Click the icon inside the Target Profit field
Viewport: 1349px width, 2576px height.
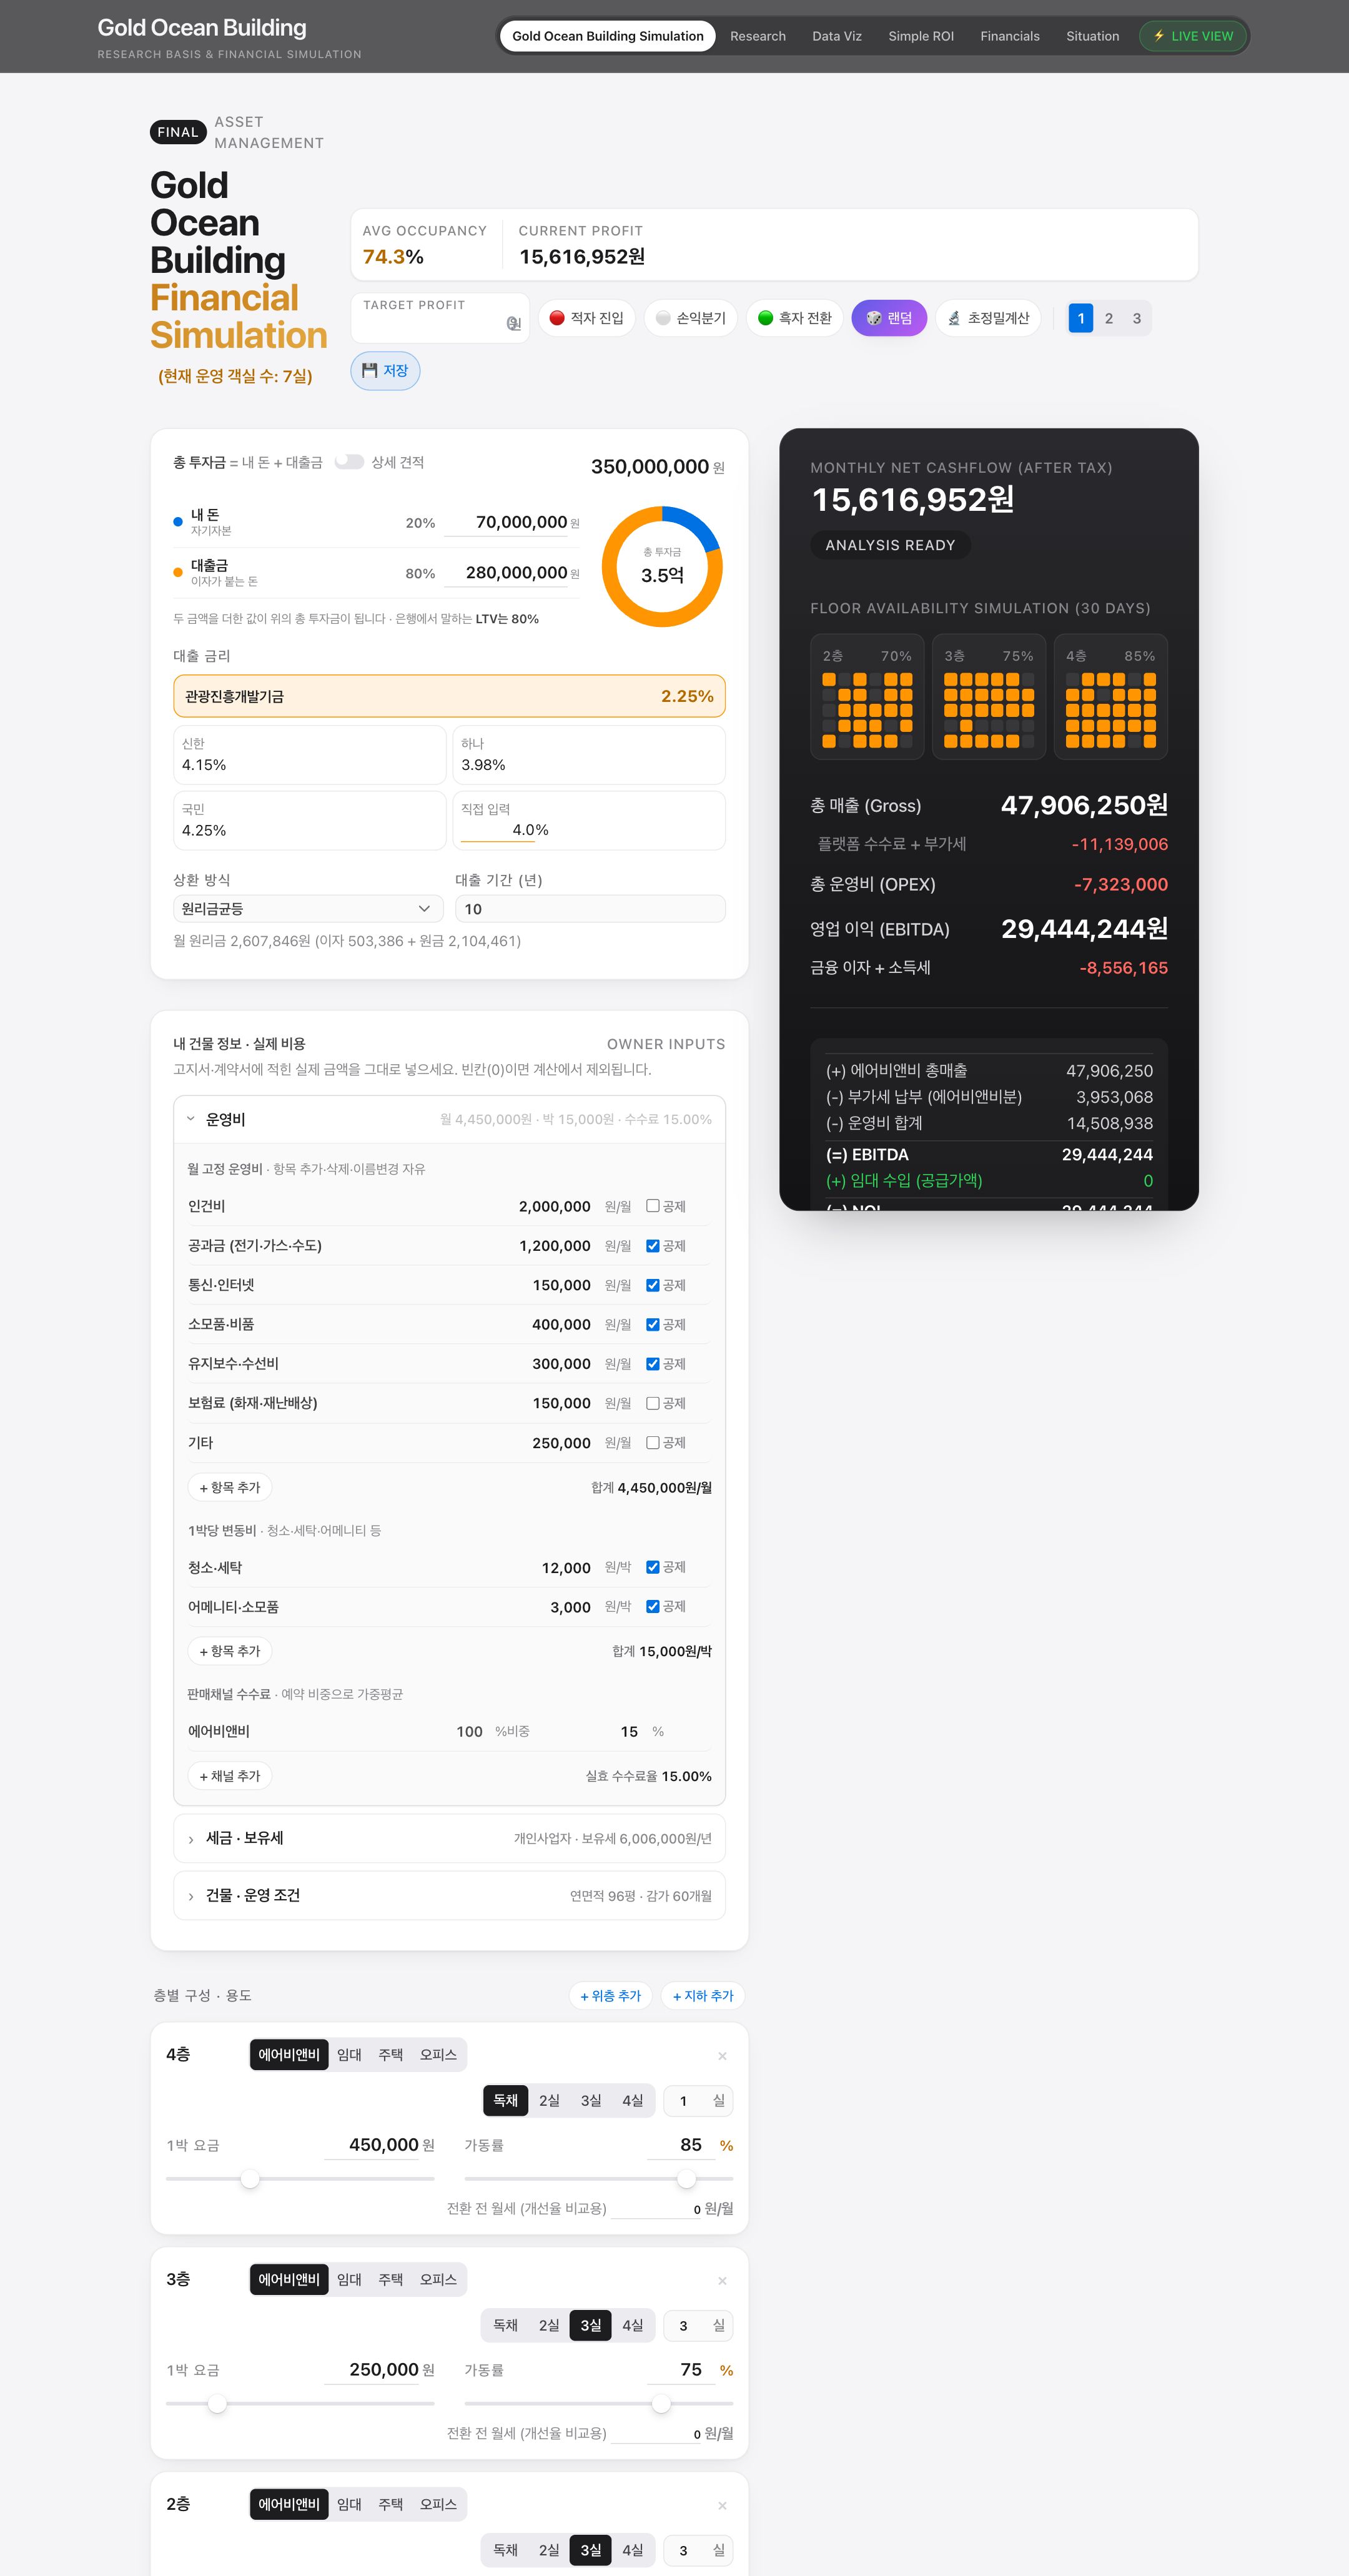(x=513, y=323)
